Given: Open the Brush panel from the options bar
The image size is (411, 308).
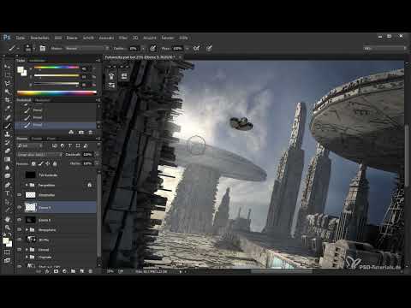Looking at the screenshot, I should (x=43, y=48).
